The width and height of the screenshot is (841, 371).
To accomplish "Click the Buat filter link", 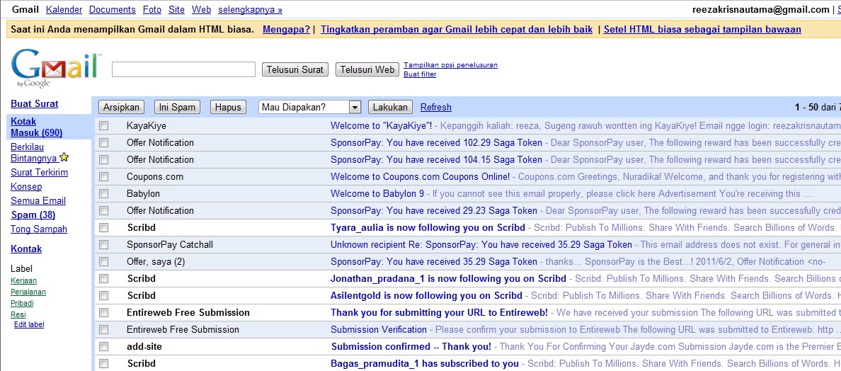I will coord(420,74).
